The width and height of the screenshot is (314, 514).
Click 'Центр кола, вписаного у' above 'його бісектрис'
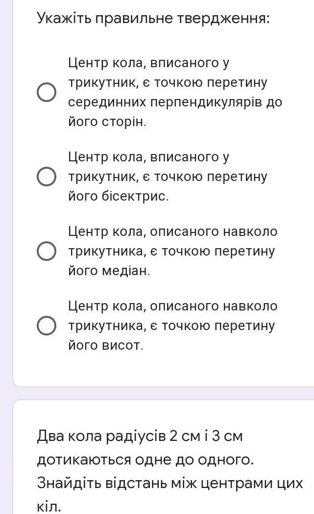[x=148, y=157]
